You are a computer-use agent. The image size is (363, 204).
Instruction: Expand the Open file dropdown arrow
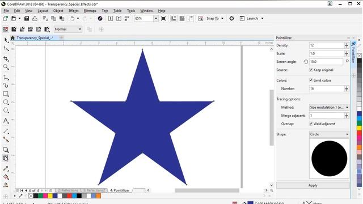coord(19,19)
